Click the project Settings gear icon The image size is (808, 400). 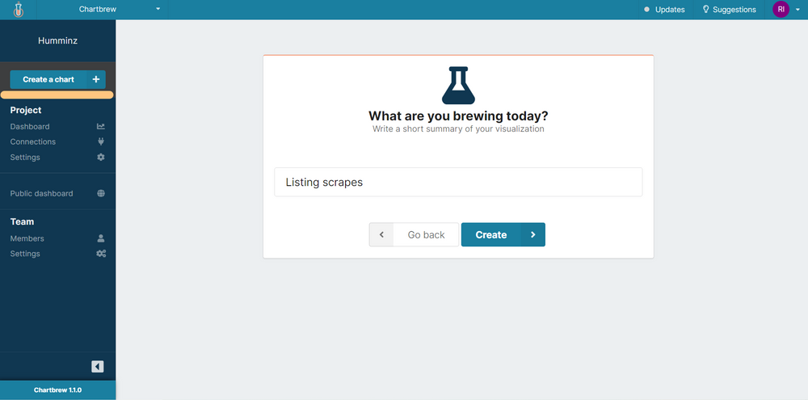(x=101, y=158)
